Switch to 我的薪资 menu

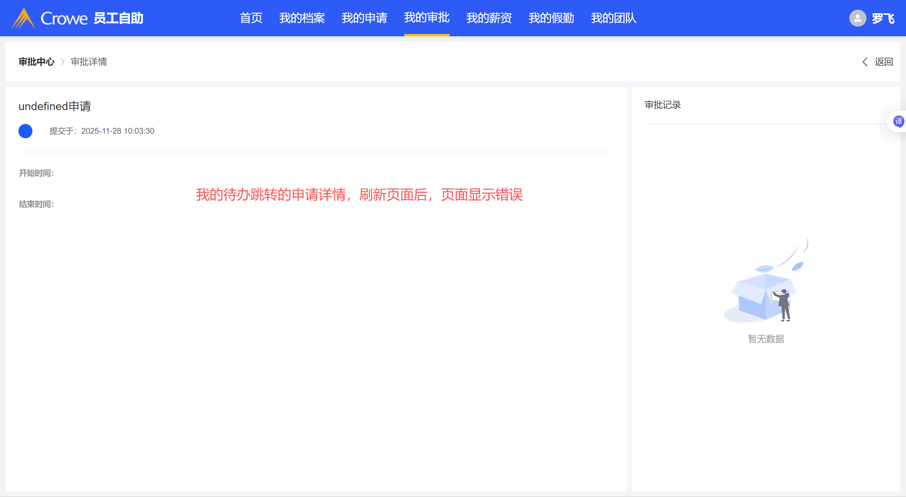(x=488, y=18)
